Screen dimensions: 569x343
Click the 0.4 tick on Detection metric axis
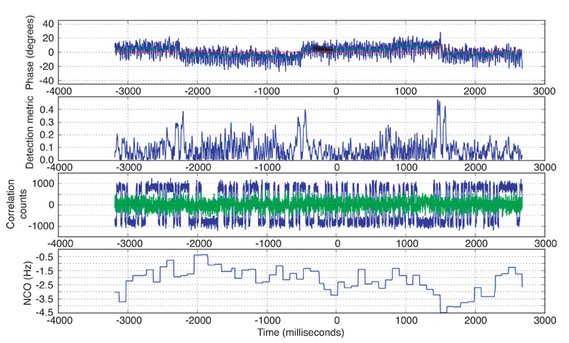click(47, 109)
